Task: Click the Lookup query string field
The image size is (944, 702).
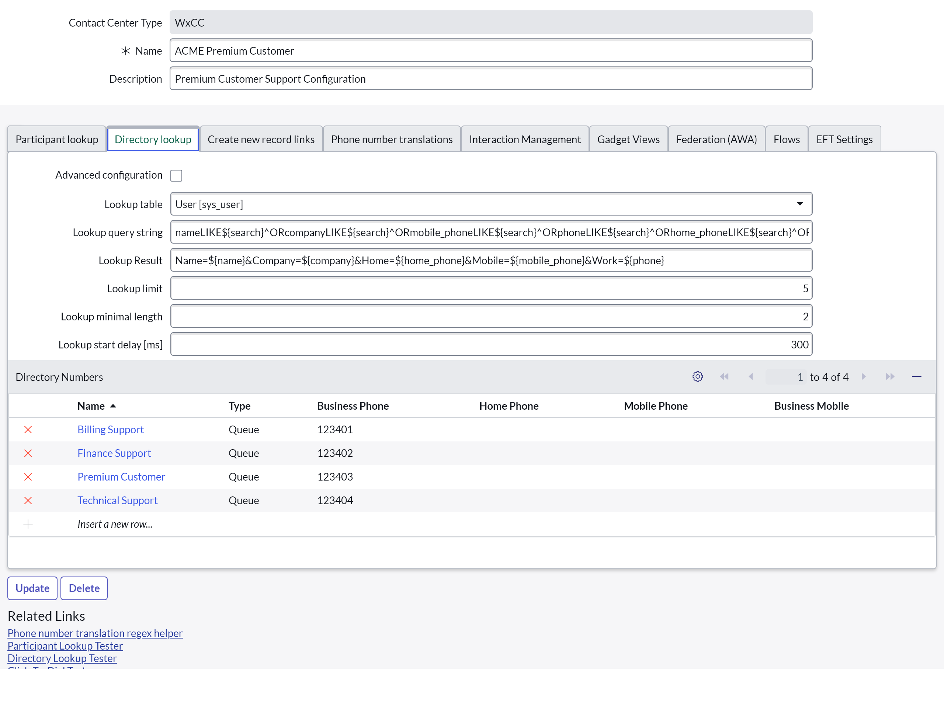Action: coord(491,232)
